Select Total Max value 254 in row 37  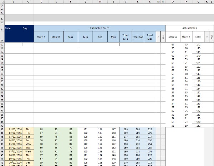[x=150, y=144]
